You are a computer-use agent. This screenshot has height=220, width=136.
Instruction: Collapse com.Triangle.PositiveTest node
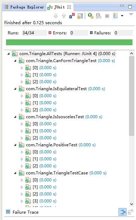15,145
